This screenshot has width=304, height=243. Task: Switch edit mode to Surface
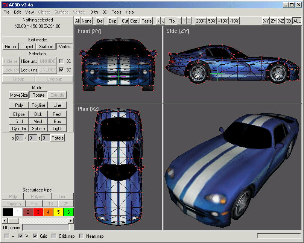(x=46, y=47)
